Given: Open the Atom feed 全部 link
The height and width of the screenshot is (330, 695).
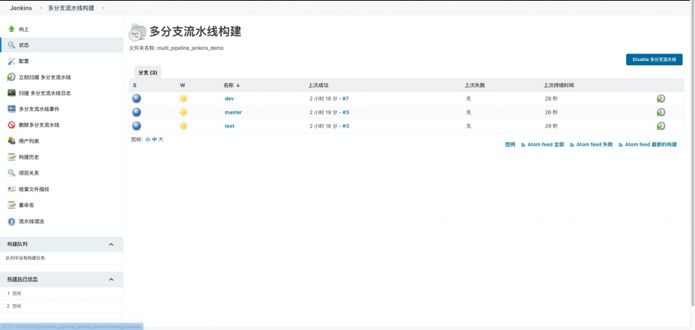Looking at the screenshot, I should pos(546,145).
